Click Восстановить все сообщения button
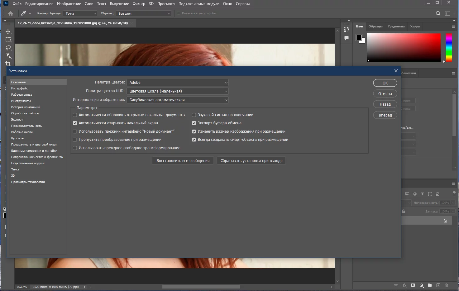459x291 pixels. [x=183, y=161]
